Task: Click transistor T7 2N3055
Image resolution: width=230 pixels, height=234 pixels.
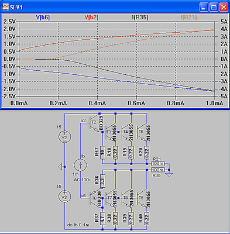Action: pyautogui.click(x=111, y=198)
